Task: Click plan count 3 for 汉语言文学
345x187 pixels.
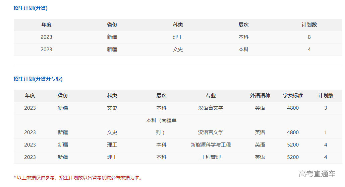Action: click(326, 108)
